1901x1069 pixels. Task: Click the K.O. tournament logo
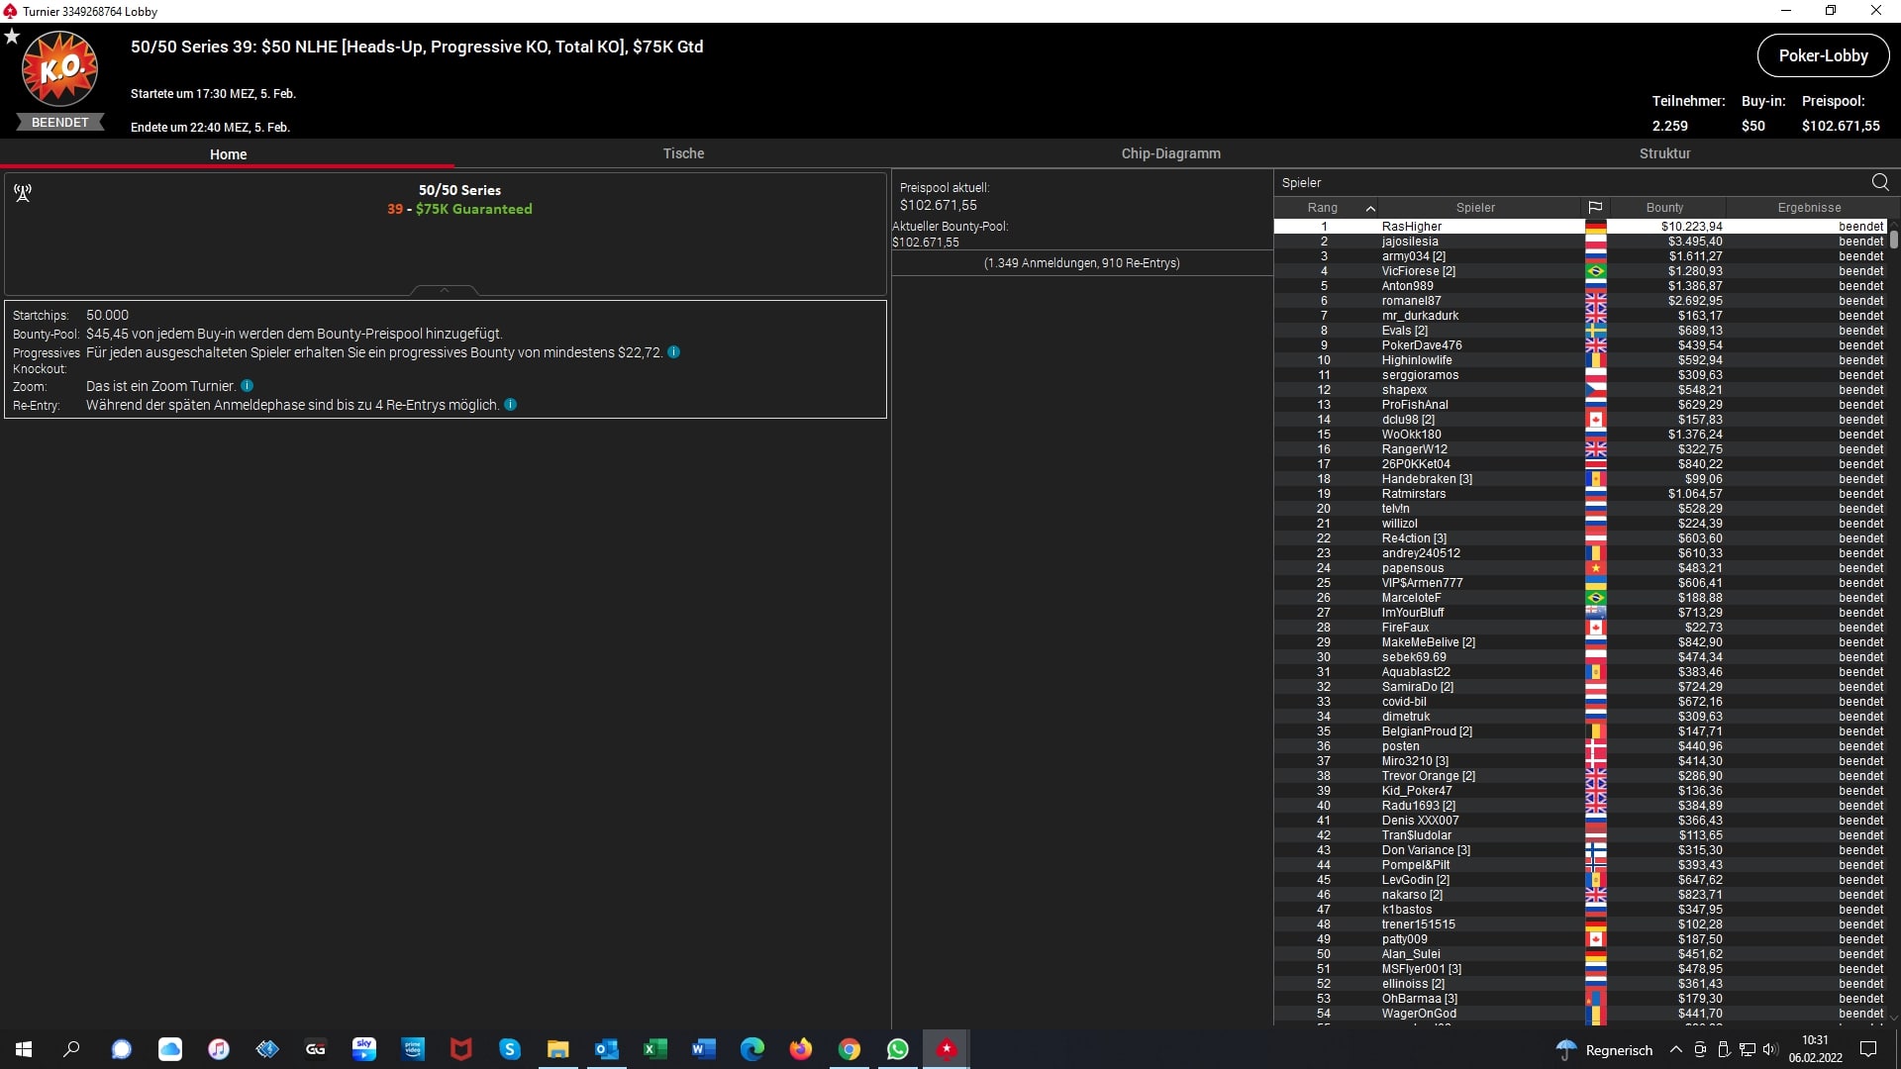coord(59,69)
